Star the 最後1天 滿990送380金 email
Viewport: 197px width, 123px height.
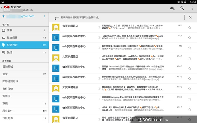(190, 109)
